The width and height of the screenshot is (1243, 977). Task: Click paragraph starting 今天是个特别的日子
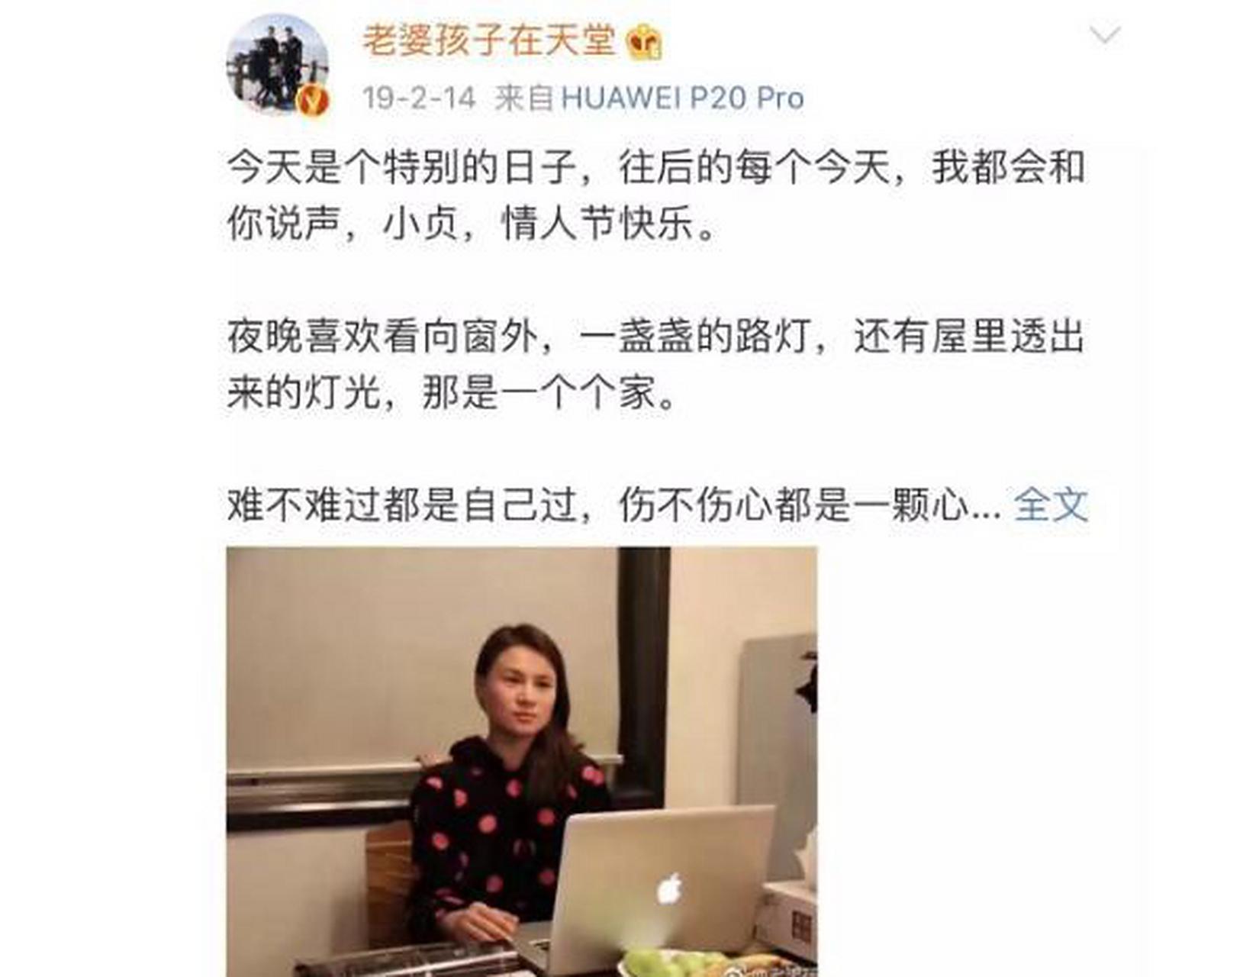pyautogui.click(x=655, y=196)
